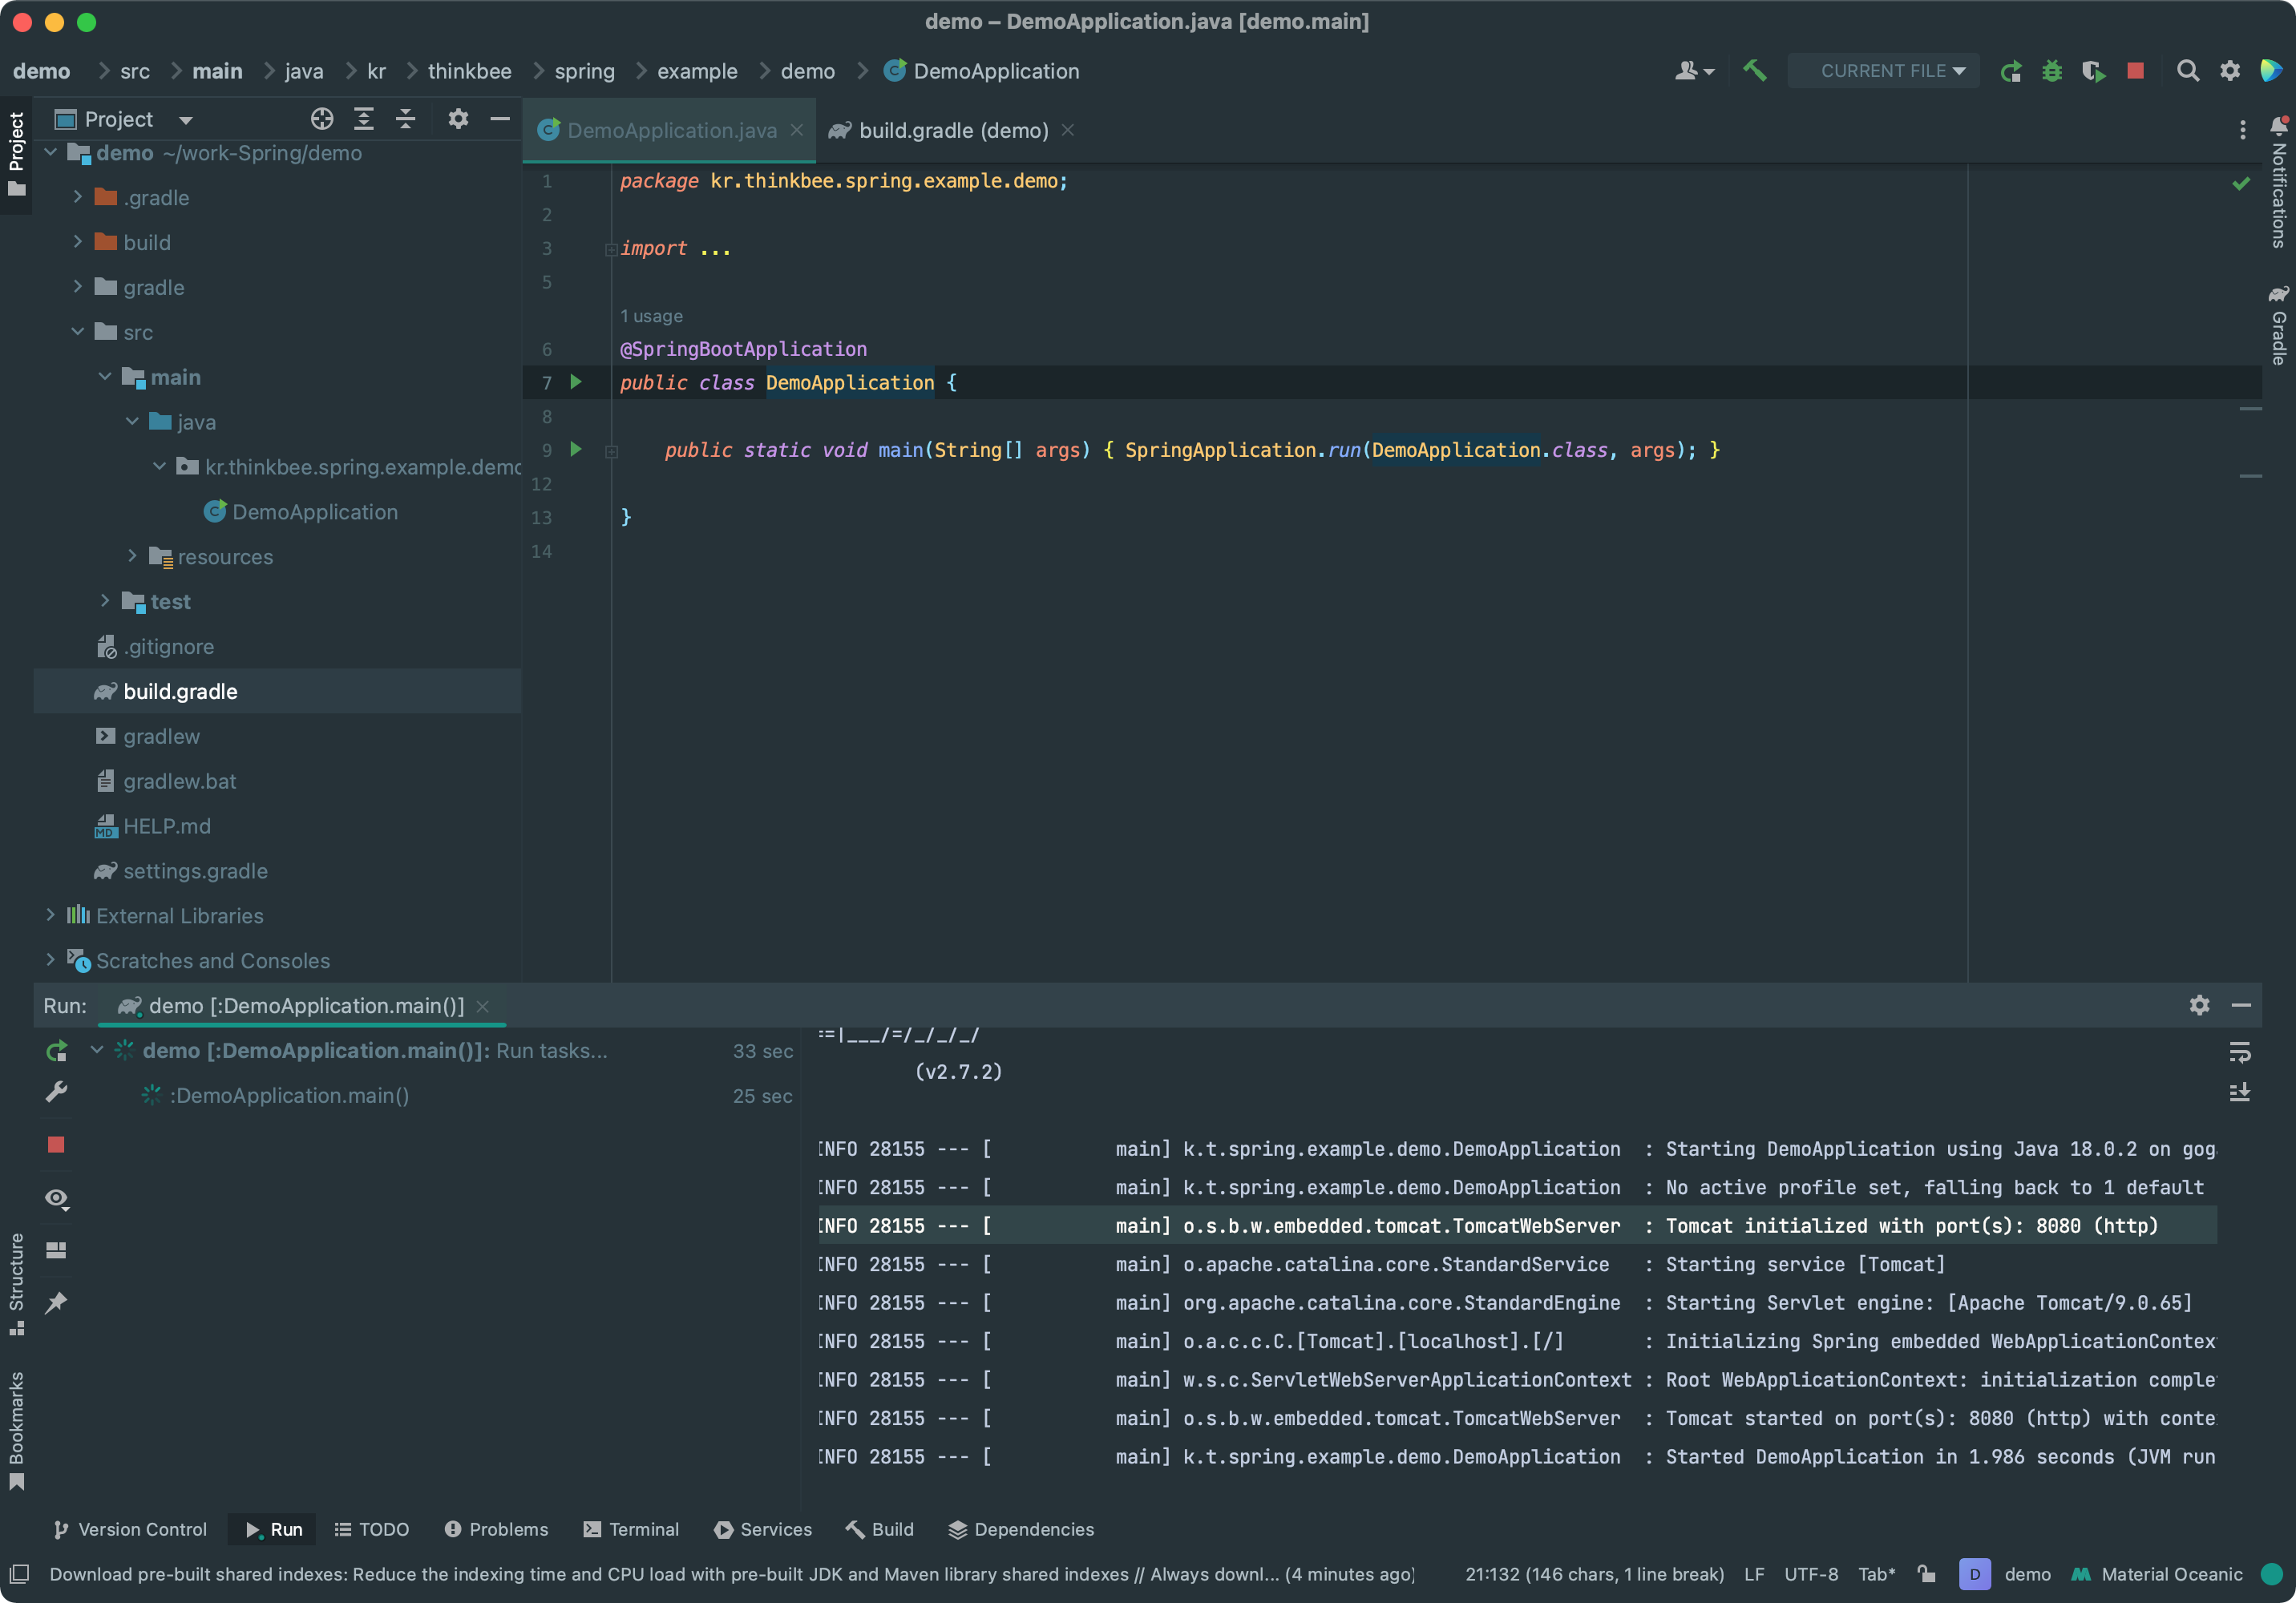Stop the running process in top toolbar

pyautogui.click(x=2135, y=71)
